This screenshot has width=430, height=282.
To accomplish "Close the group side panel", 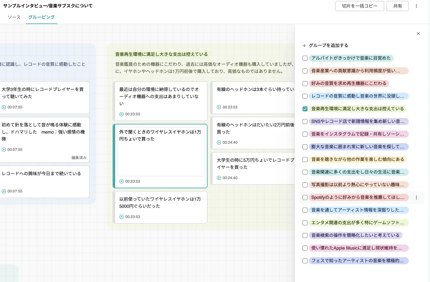I will (x=418, y=34).
